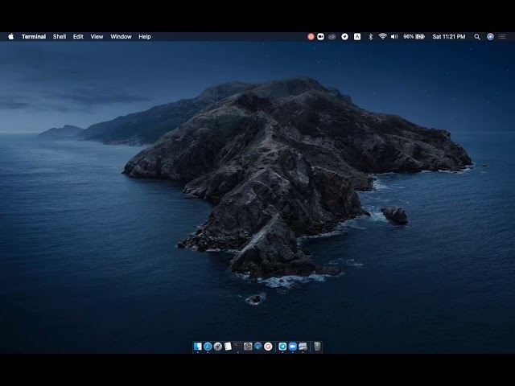This screenshot has width=515, height=386.
Task: Open the Wi-Fi status menu
Action: (382, 36)
